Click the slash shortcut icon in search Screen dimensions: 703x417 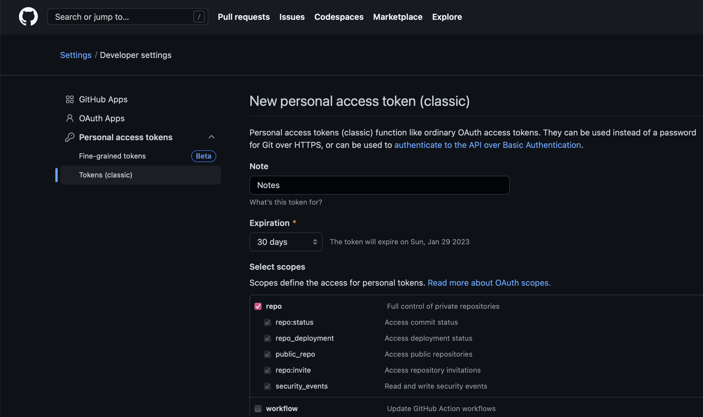pyautogui.click(x=199, y=17)
